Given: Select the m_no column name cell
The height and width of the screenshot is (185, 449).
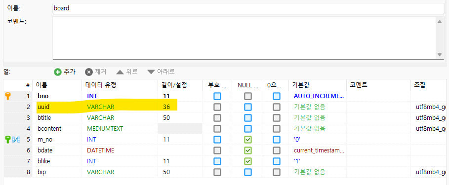Looking at the screenshot, I should tap(57, 140).
